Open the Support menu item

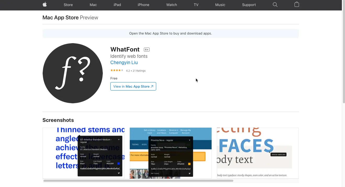[x=248, y=5]
